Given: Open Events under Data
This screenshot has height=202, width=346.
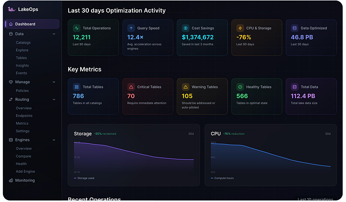Looking at the screenshot, I should point(21,73).
